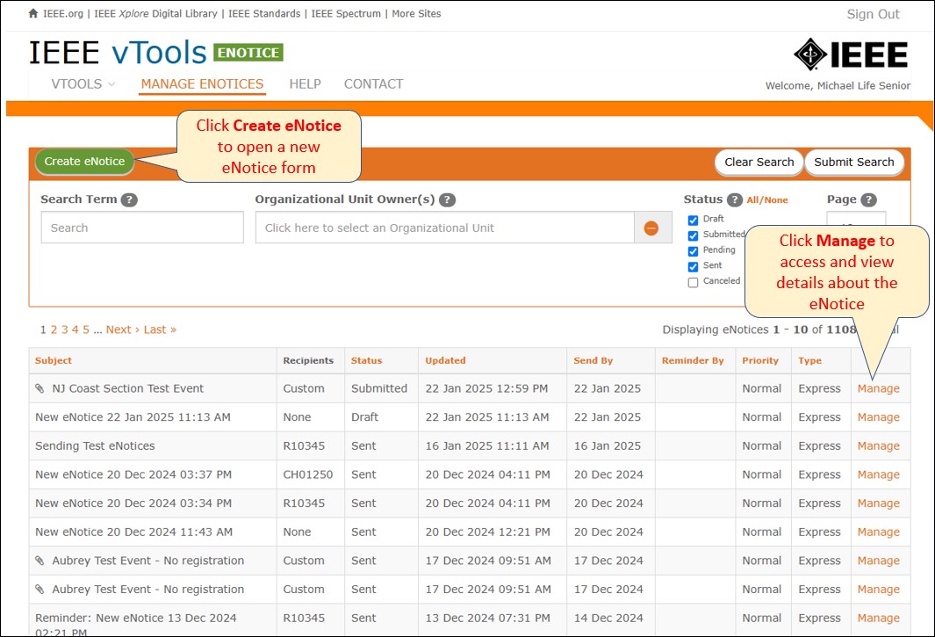Screen dimensions: 935x637
Task: Sort table by the Priority column
Action: click(760, 360)
